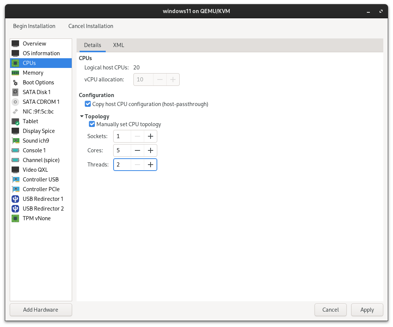Focus the Threads input field
Screen dimensions: 393x327
tap(122, 165)
